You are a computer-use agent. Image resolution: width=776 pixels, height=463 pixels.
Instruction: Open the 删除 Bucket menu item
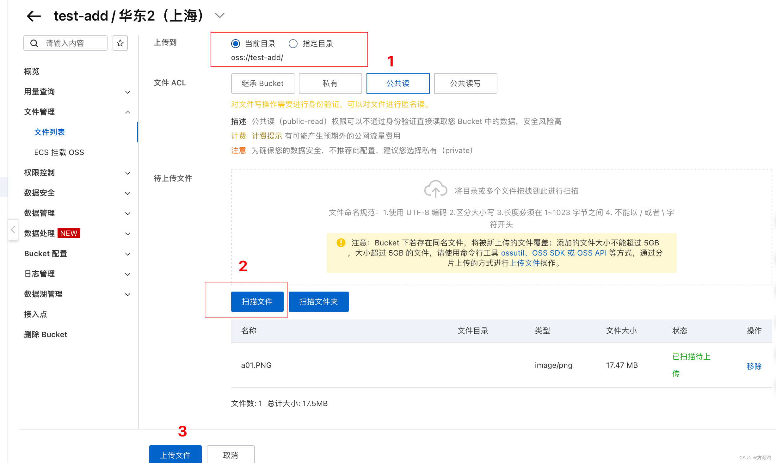coord(46,335)
